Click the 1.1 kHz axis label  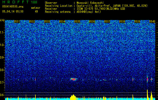[x=2, y=32]
